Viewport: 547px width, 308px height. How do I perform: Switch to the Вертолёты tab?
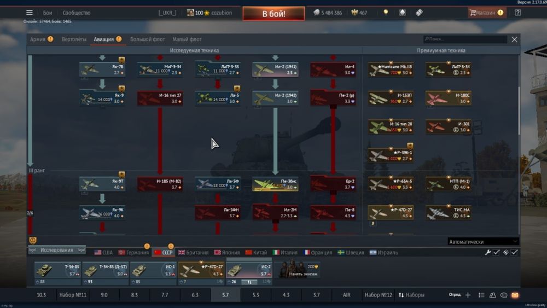pyautogui.click(x=74, y=39)
